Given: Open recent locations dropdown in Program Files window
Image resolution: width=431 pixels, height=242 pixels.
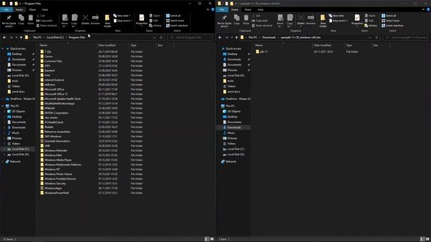Looking at the screenshot, I should coord(16,38).
